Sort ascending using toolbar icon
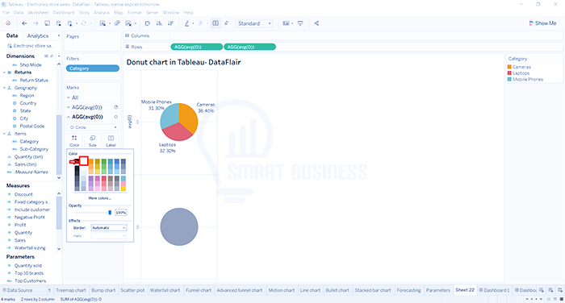 point(159,23)
